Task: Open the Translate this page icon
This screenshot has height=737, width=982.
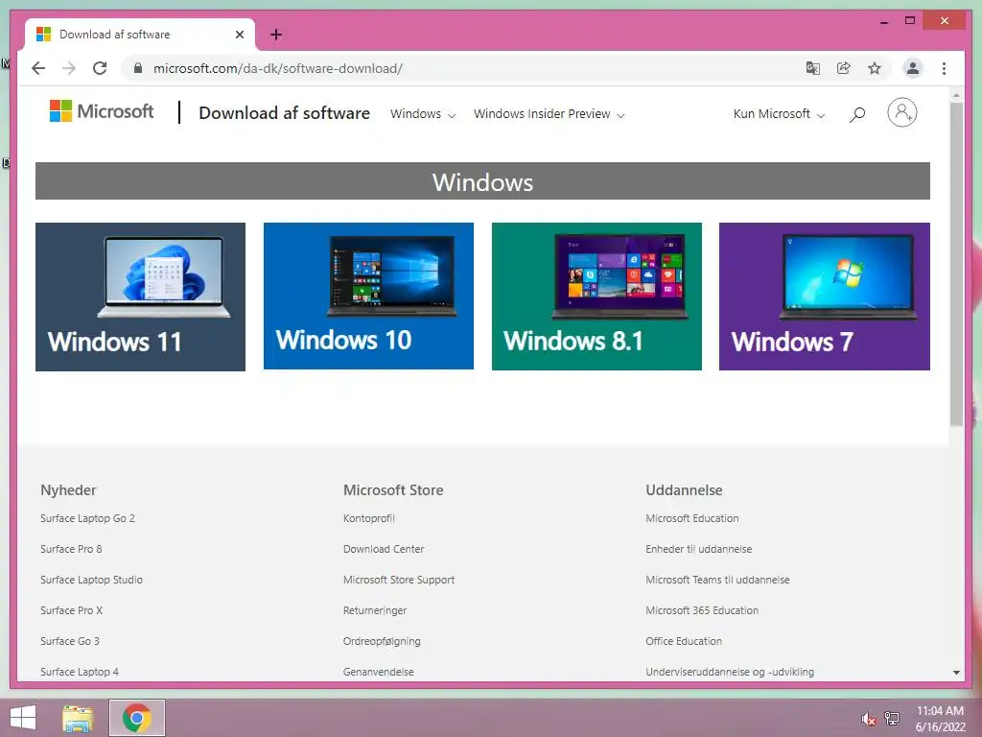Action: pos(813,68)
